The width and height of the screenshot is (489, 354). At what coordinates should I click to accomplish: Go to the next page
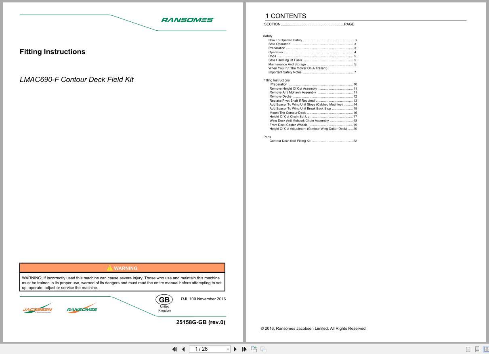pos(235,349)
